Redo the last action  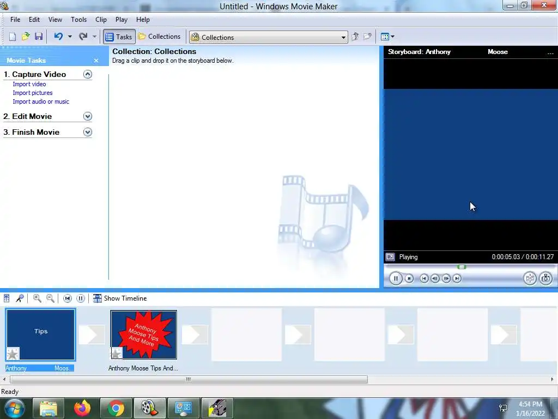point(83,37)
